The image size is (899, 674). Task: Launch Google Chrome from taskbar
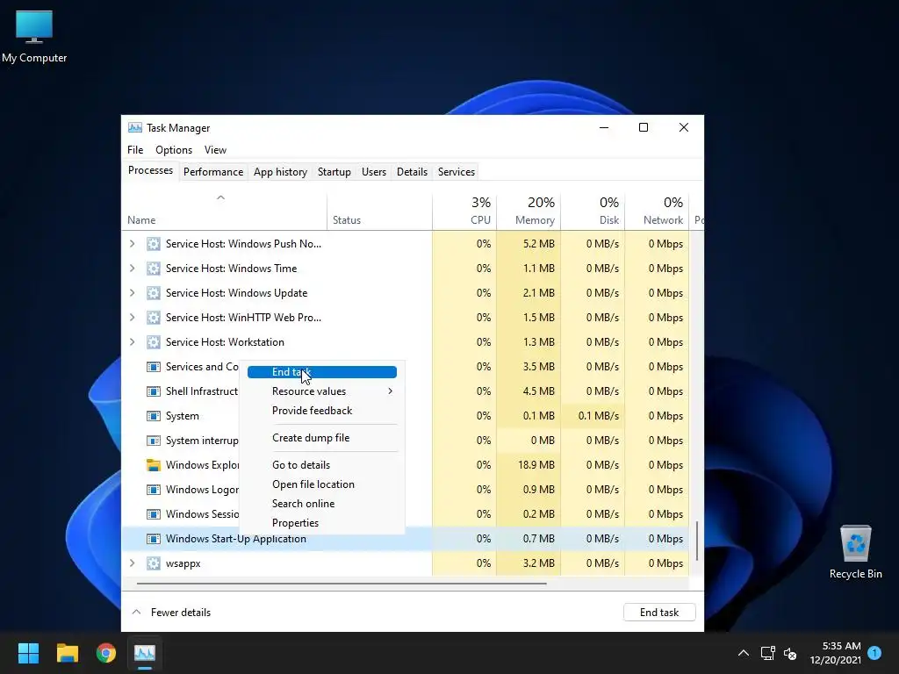click(106, 653)
